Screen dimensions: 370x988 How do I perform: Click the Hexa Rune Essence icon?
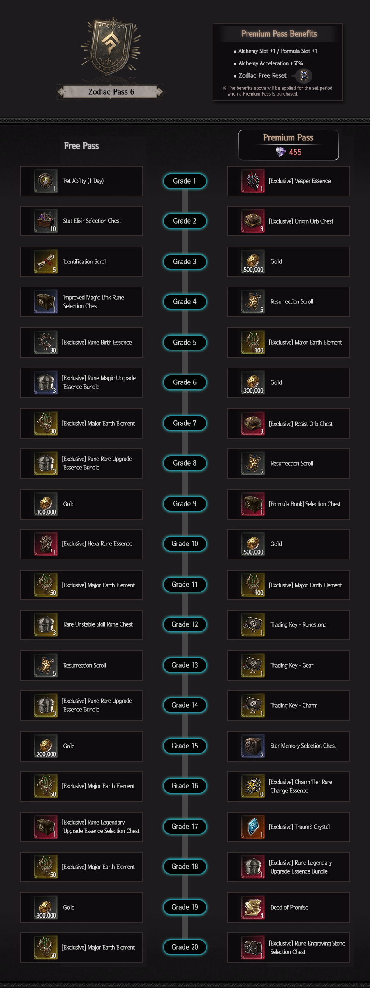point(46,544)
